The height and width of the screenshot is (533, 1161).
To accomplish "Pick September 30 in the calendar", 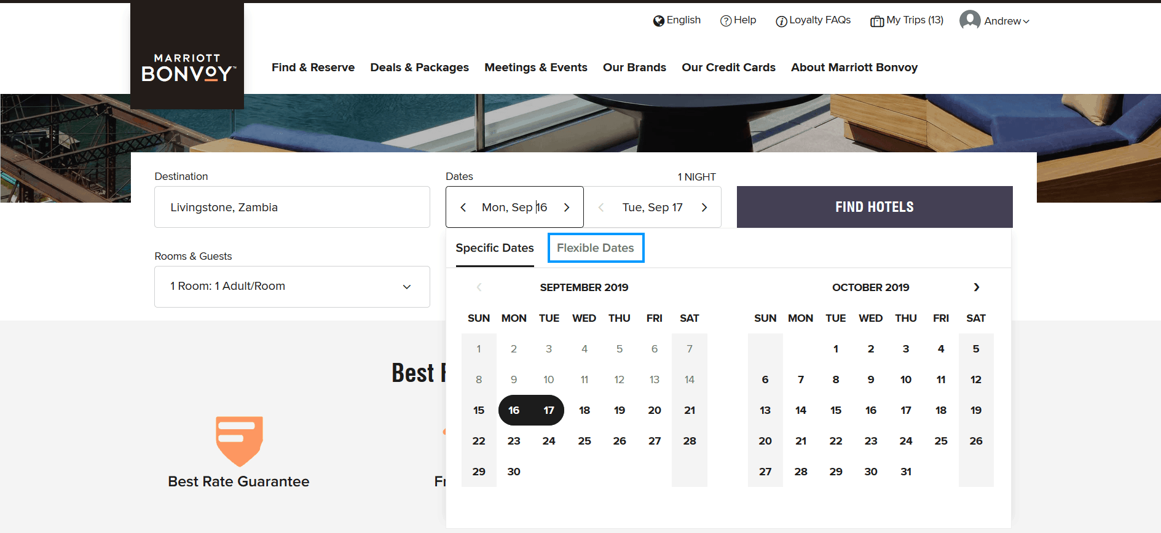I will (514, 472).
